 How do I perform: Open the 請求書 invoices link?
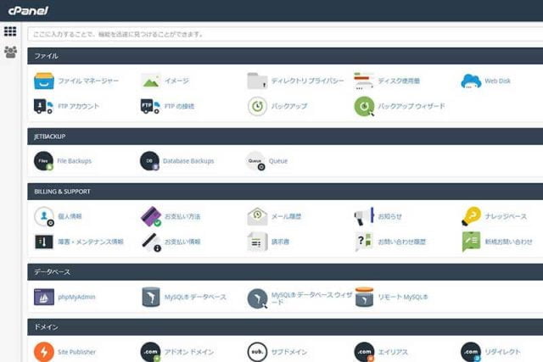[x=280, y=242]
